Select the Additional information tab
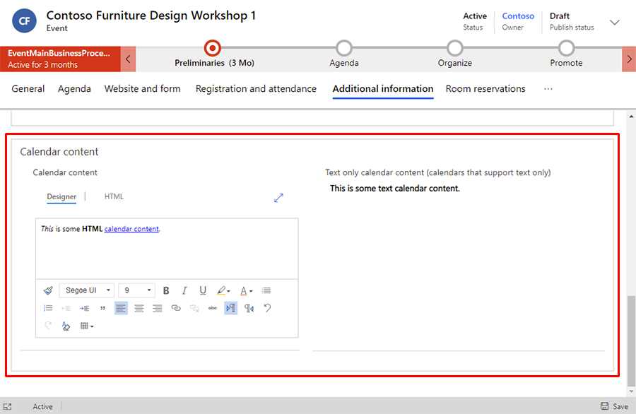 (x=383, y=89)
